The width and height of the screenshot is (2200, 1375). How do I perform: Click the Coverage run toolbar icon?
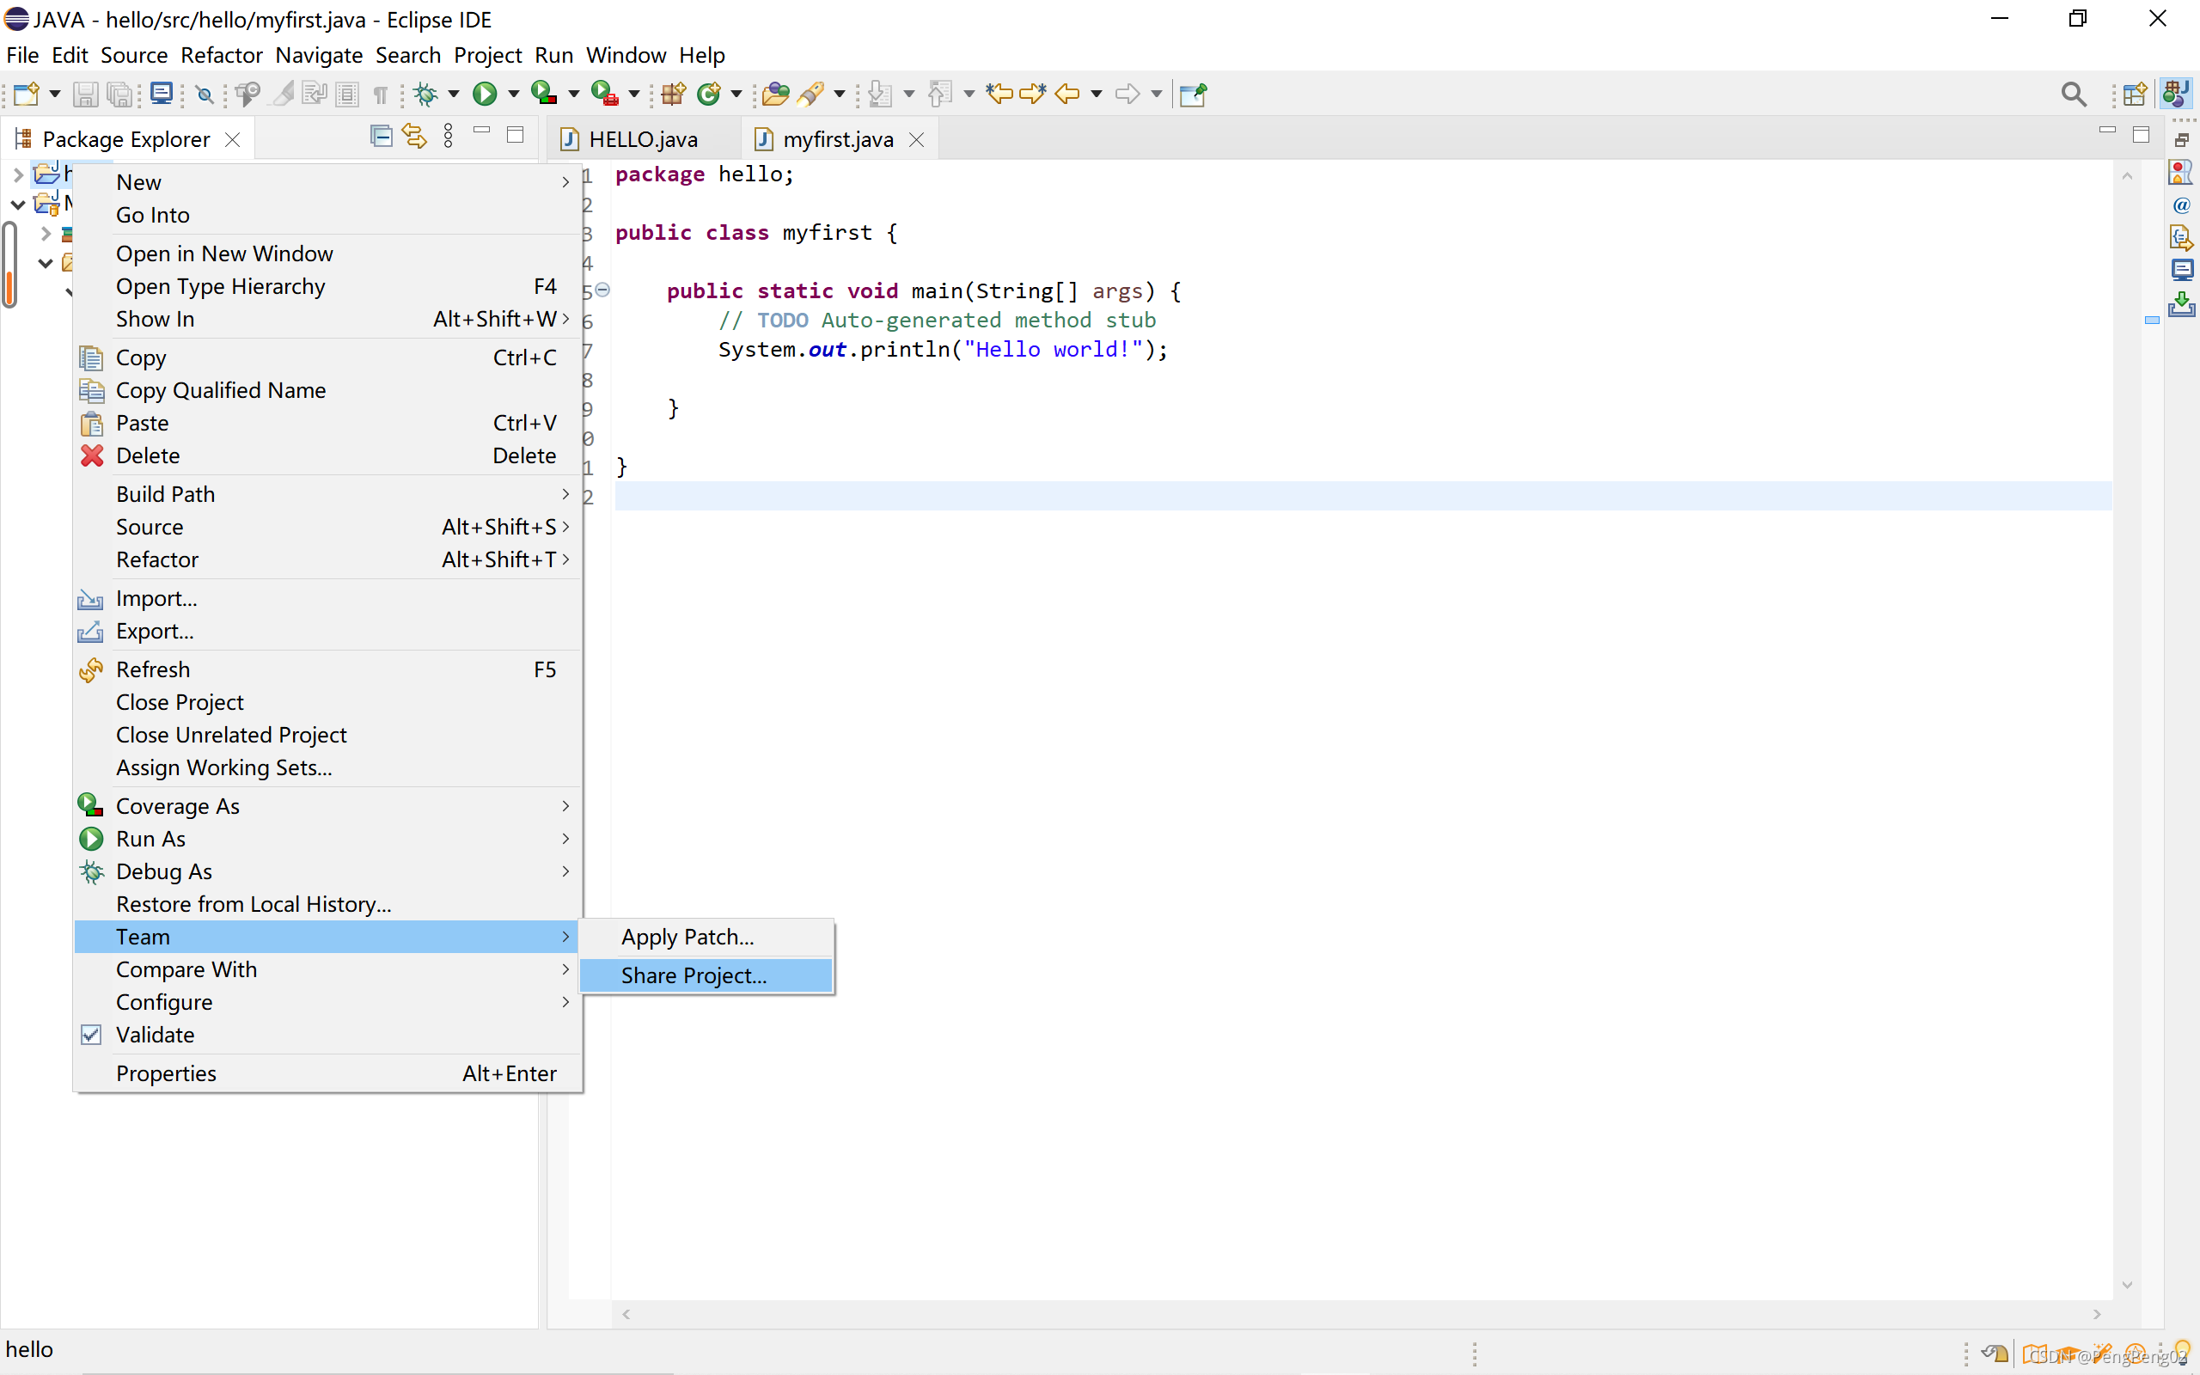point(544,94)
